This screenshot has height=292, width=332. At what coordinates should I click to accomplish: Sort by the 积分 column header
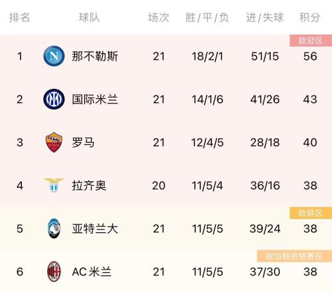309,17
